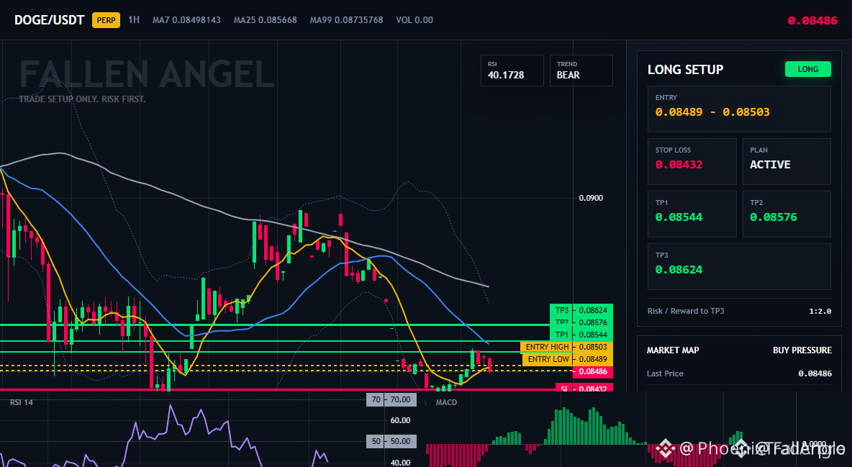Click the RSI 40.1728 info box
This screenshot has height=467, width=852.
point(512,70)
